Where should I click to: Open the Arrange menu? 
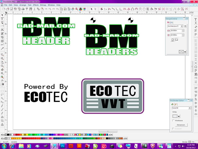tap(23, 5)
